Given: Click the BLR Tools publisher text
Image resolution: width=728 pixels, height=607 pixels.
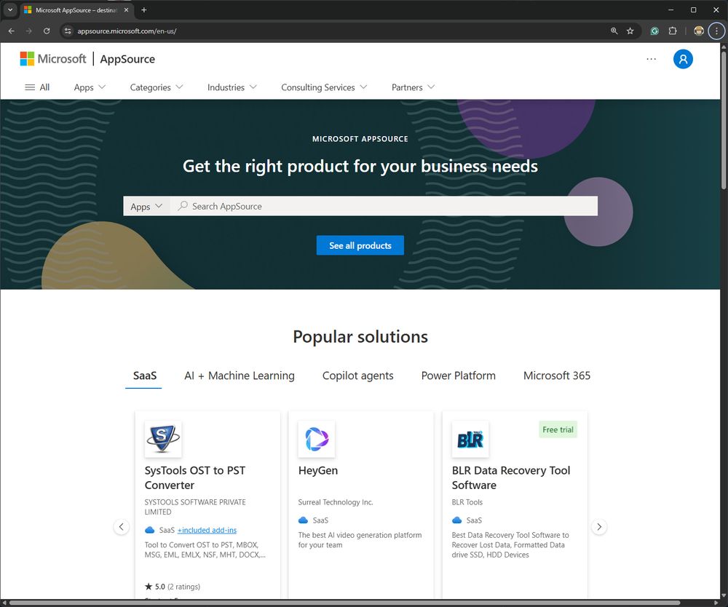Looking at the screenshot, I should click(x=467, y=502).
